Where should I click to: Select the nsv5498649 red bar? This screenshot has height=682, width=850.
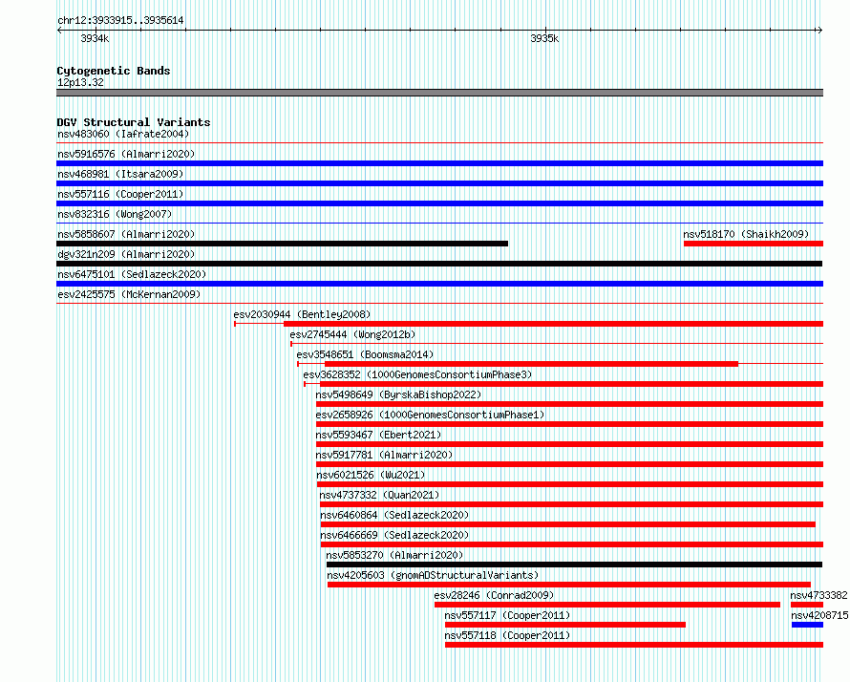pos(570,404)
